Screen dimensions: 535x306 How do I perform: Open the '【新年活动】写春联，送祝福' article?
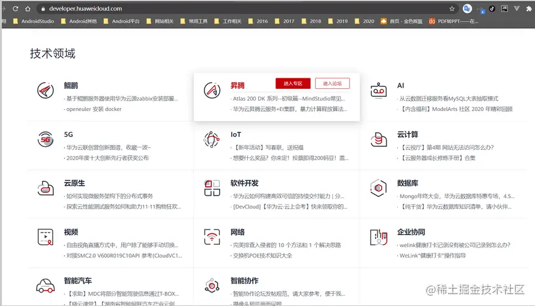(268, 147)
